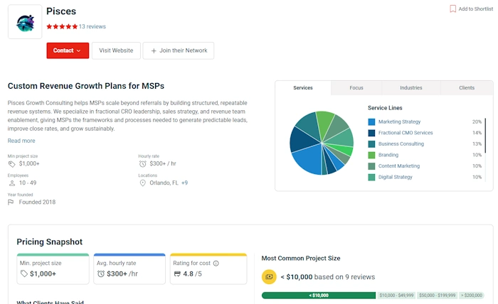Screen dimensions: 498x304
Task: Click the clock icon beside $300+ / hr
Action: [x=142, y=164]
